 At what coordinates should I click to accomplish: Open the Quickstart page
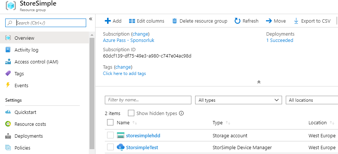click(x=25, y=112)
